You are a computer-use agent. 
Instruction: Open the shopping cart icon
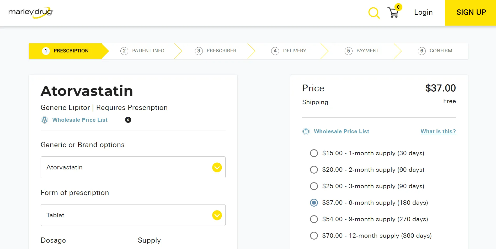[393, 13]
